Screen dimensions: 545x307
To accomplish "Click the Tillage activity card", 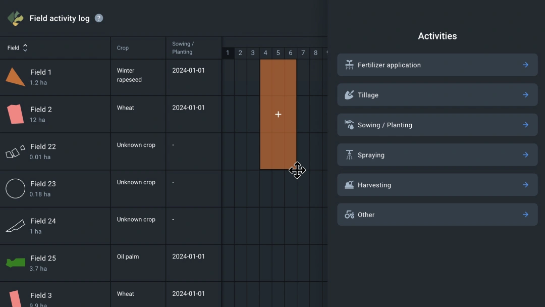I will coord(437,95).
